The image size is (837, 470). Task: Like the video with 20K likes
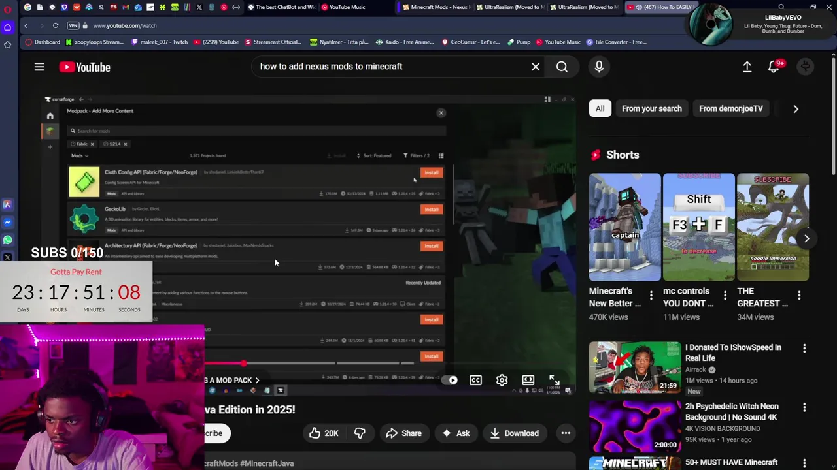(324, 433)
